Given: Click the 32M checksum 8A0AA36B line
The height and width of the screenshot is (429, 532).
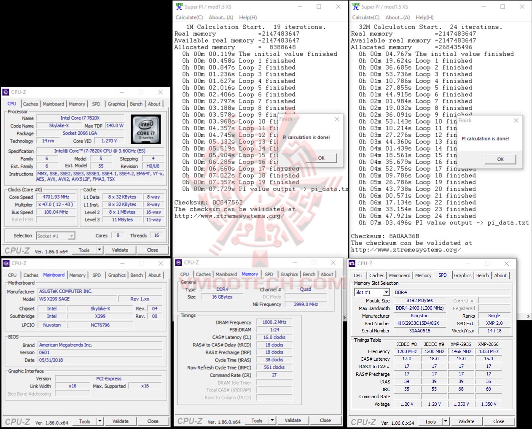Looking at the screenshot, I should 385,236.
